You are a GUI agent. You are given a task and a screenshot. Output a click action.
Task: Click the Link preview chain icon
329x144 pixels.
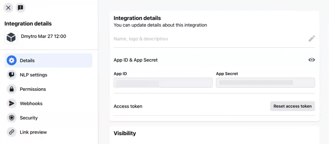pyautogui.click(x=11, y=132)
